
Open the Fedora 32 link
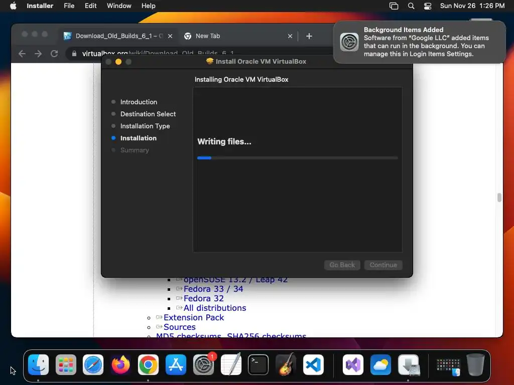pos(204,299)
